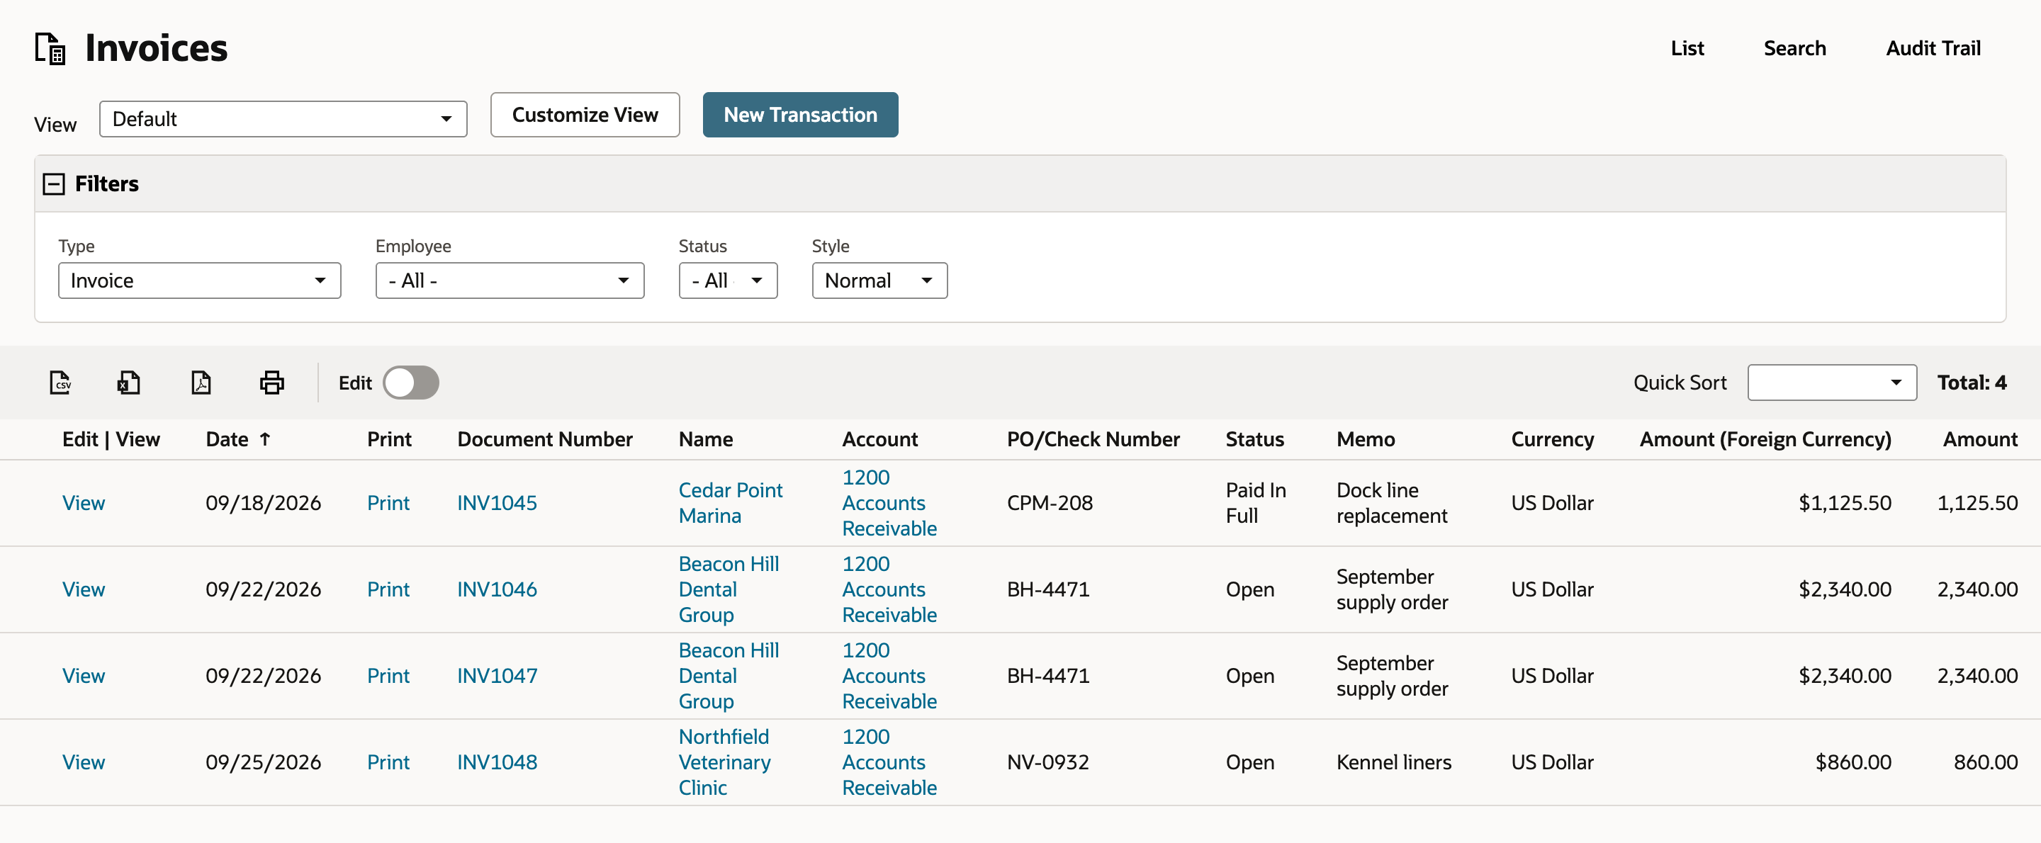Sort by the Status column header
The height and width of the screenshot is (843, 2041).
click(x=1254, y=439)
